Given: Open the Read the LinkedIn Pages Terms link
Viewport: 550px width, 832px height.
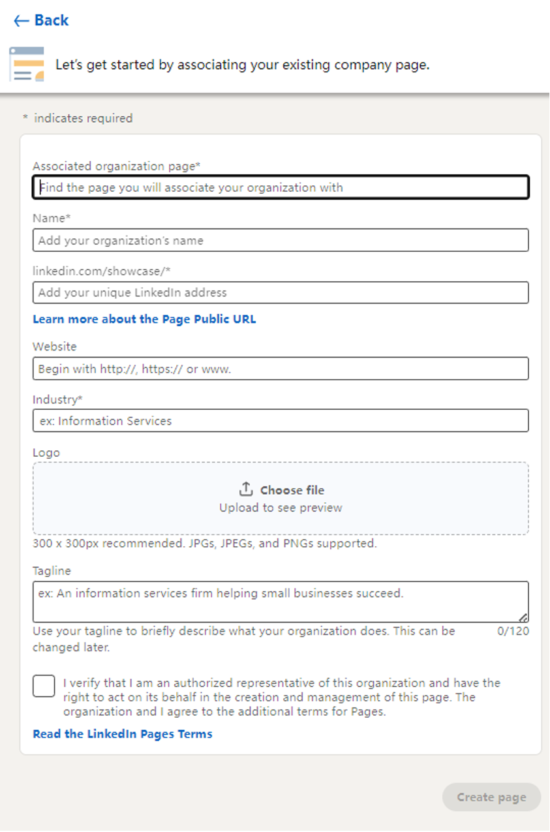Looking at the screenshot, I should (x=123, y=734).
